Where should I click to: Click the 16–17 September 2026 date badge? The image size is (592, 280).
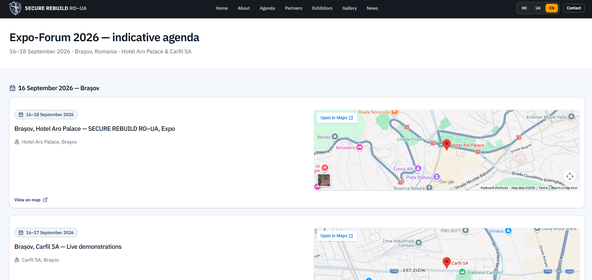click(46, 233)
